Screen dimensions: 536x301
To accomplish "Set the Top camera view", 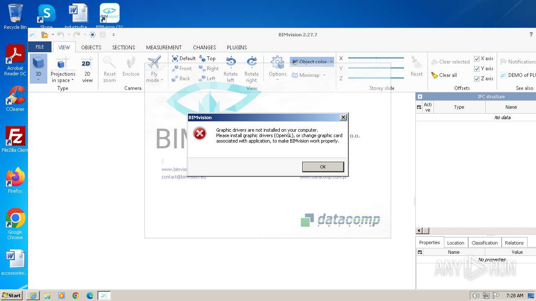I will coord(207,59).
